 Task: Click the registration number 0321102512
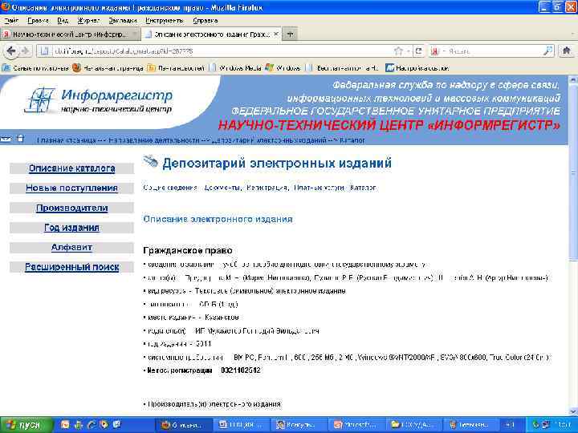[x=241, y=370]
